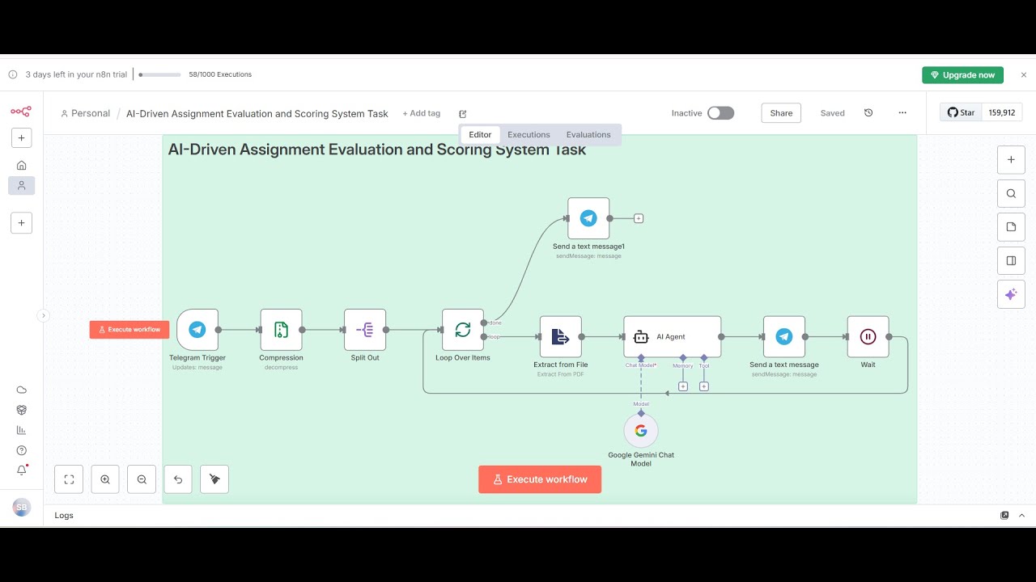This screenshot has height=582, width=1036.
Task: Tidy up the workflow nodes
Action: click(x=214, y=479)
